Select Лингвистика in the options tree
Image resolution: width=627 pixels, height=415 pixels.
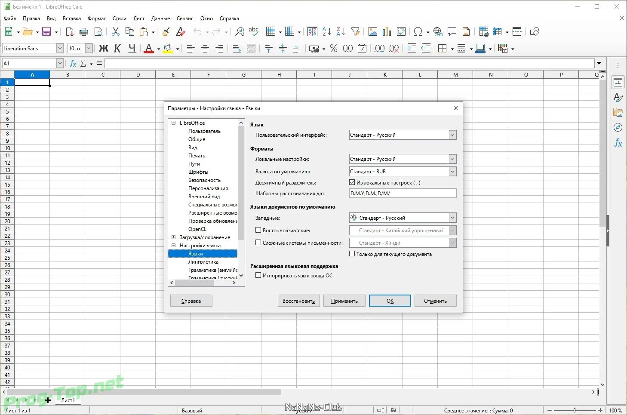pyautogui.click(x=203, y=262)
